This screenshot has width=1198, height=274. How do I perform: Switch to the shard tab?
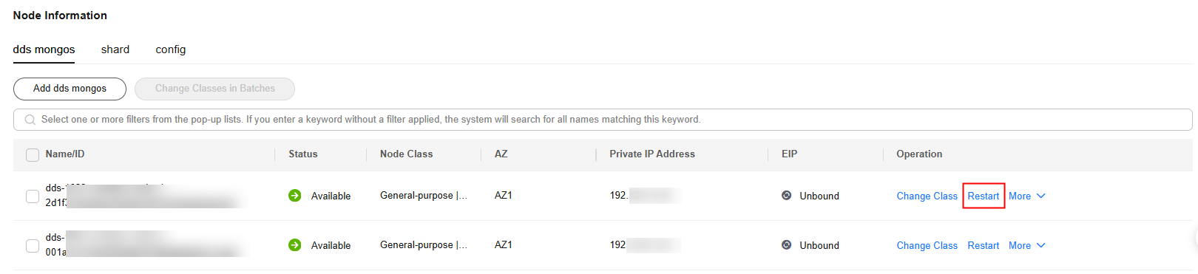pyautogui.click(x=115, y=49)
